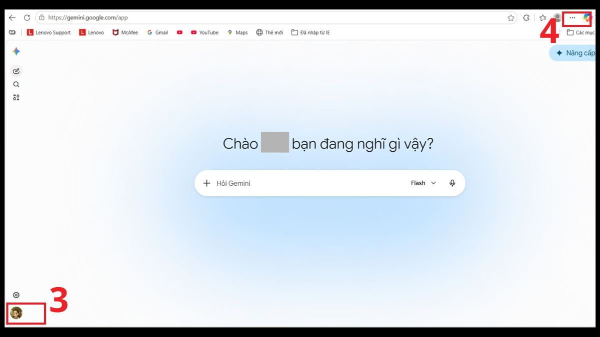Open the Lenovo bookmark
600x337 pixels.
click(x=92, y=32)
